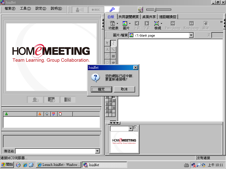Click the 傳送給 recipient input field
Screen dimensions: 226x169
pyautogui.click(x=55, y=151)
